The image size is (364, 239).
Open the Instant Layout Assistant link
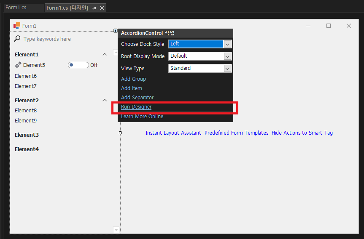tap(173, 133)
